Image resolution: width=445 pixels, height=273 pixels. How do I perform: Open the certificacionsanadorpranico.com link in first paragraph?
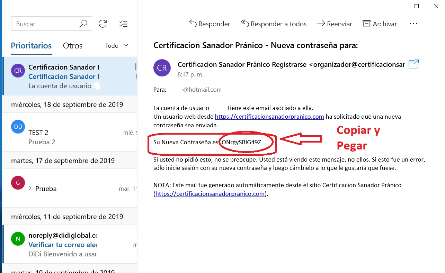pos(269,117)
